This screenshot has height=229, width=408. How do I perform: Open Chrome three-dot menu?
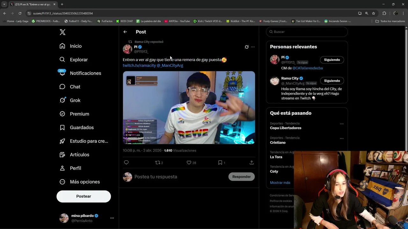404,13
